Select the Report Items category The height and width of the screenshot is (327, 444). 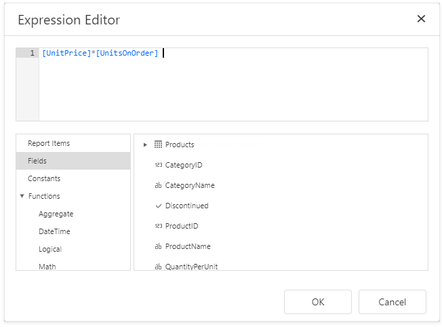[49, 143]
